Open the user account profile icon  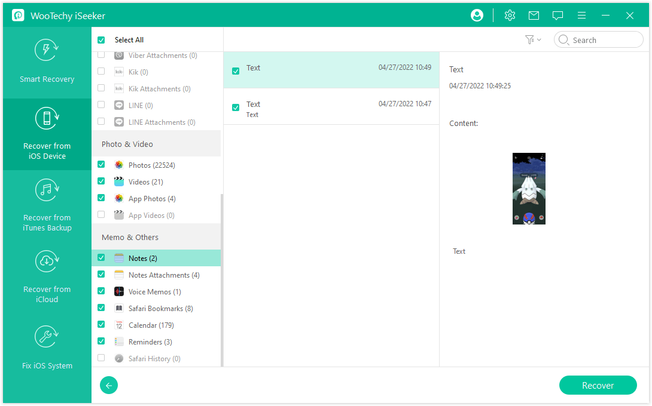click(477, 16)
